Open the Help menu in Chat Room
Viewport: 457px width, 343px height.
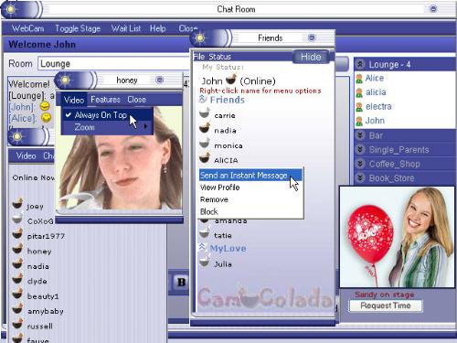tap(158, 28)
